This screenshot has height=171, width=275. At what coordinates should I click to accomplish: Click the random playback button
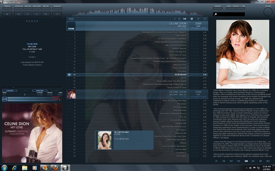pyautogui.click(x=57, y=14)
